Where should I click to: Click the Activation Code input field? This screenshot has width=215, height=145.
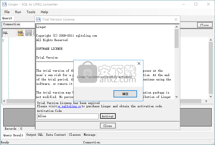pyautogui.click(x=68, y=116)
